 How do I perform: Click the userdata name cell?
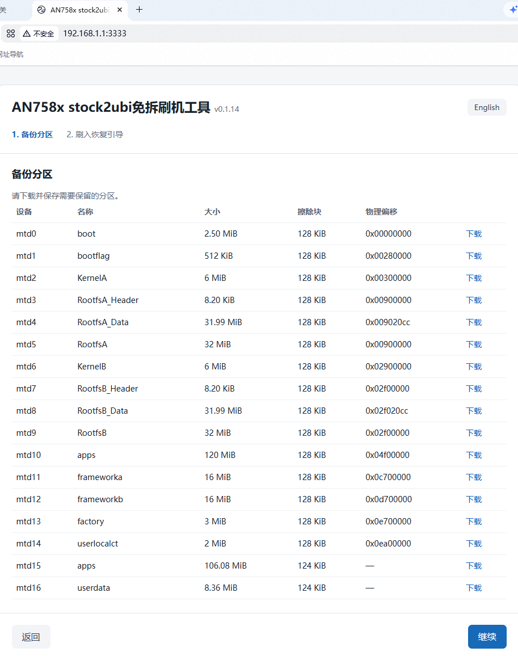point(93,588)
